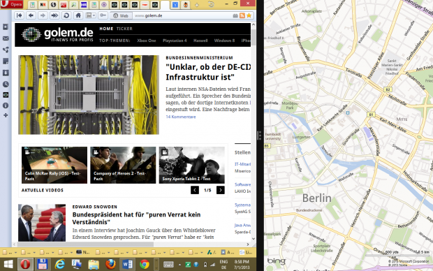Screen dimensions: 433x271
Task: Open the 14 Kommentare link
Action: [181, 117]
